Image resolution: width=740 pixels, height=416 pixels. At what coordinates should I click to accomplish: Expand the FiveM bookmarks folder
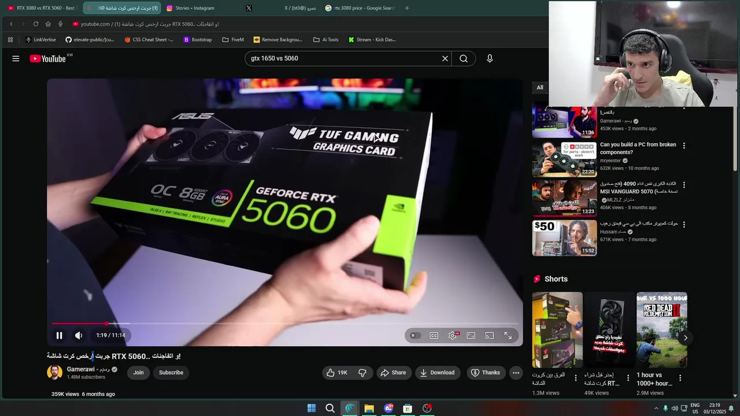point(233,40)
